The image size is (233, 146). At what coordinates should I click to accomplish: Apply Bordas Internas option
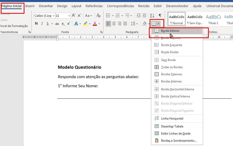point(177,81)
